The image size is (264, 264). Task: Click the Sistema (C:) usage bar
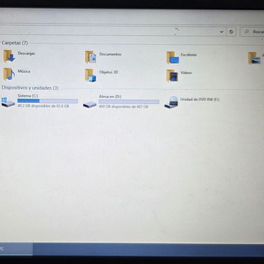(x=48, y=101)
